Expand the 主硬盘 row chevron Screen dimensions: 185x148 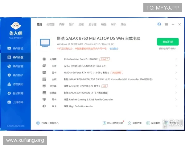coord(176,92)
